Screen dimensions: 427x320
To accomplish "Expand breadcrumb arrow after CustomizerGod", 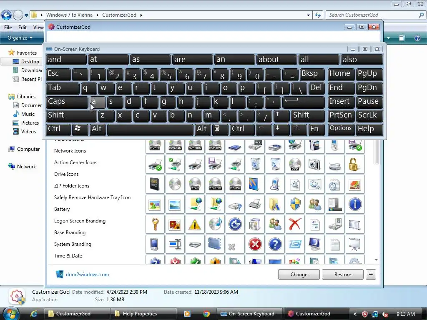I will [x=141, y=15].
